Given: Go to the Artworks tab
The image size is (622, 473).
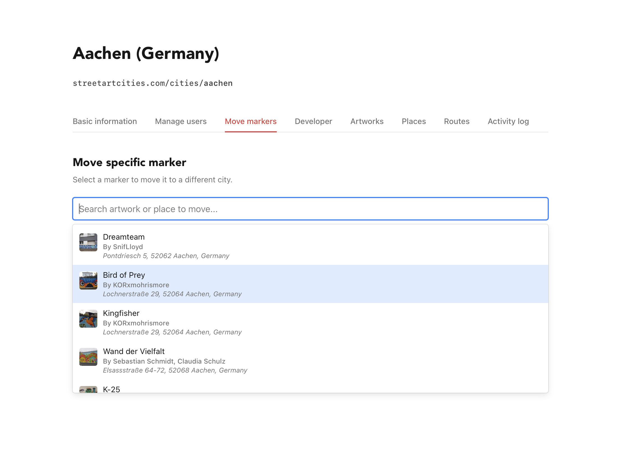Looking at the screenshot, I should click(367, 121).
